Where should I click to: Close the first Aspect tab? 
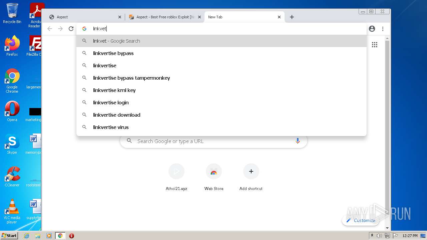120,17
